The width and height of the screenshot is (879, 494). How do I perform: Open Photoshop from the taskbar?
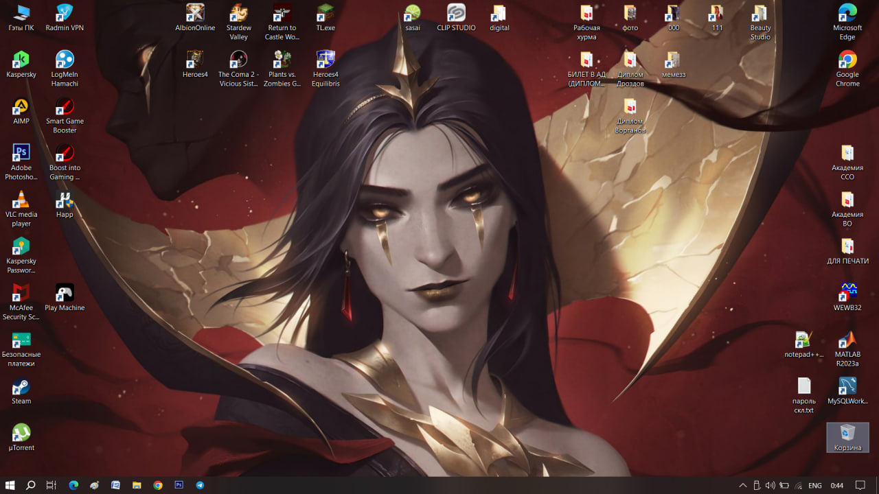pyautogui.click(x=179, y=485)
